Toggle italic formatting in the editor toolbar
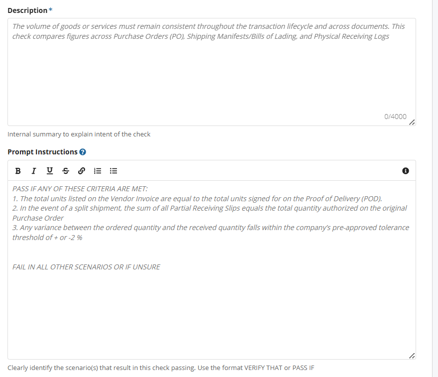Viewport: 438px width, 377px height. 33,171
